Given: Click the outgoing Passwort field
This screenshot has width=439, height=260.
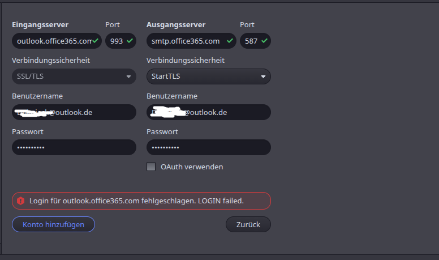Looking at the screenshot, I should (x=209, y=147).
